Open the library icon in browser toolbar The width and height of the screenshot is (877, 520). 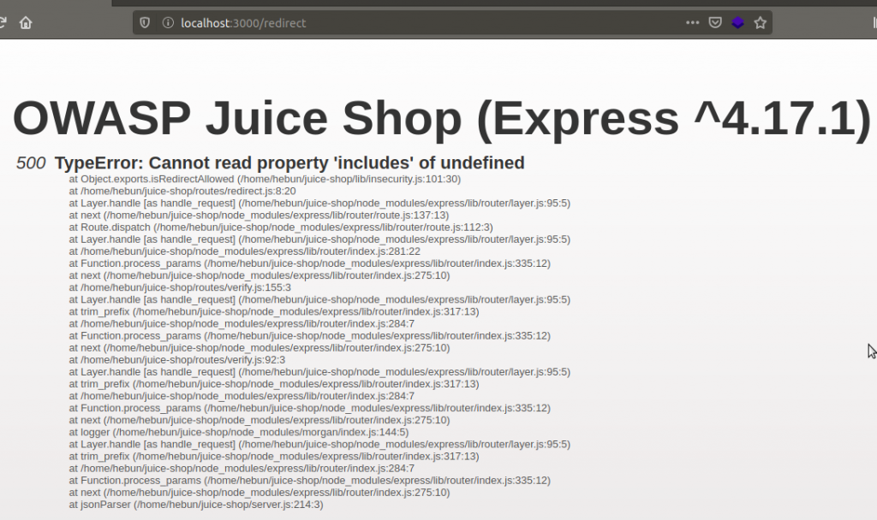click(874, 23)
